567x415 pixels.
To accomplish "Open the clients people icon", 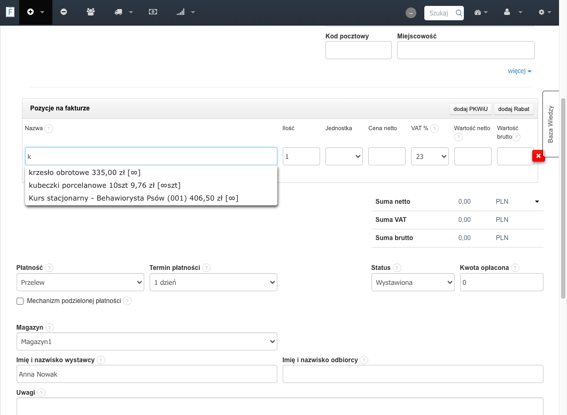I will [x=90, y=12].
